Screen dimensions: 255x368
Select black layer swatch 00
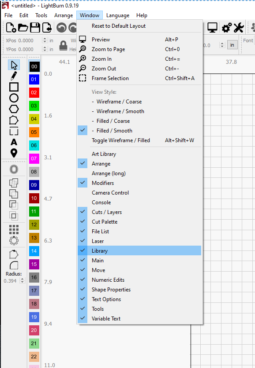click(34, 66)
